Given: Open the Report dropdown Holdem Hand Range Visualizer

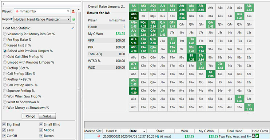Looking at the screenshot, I should point(42,19).
